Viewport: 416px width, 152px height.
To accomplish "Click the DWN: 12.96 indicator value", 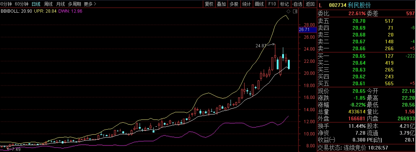I will (70, 11).
